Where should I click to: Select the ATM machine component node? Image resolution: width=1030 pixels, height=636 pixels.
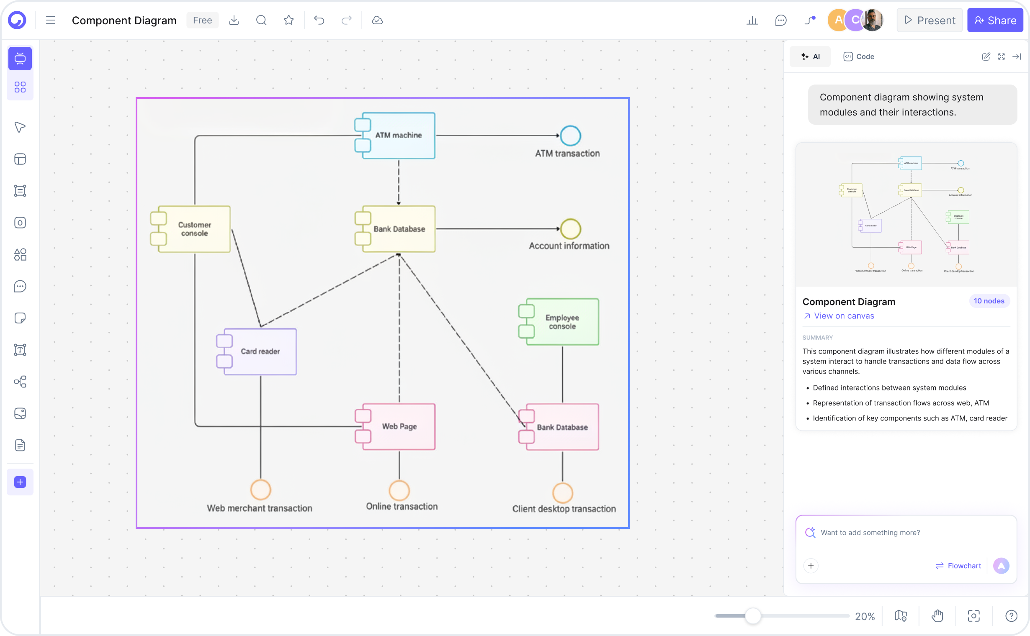click(x=395, y=136)
